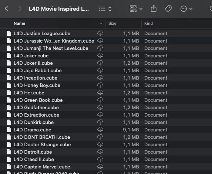Click the cloud download for L4D Joker II.cube
The height and width of the screenshot is (174, 212).
coord(100,63)
